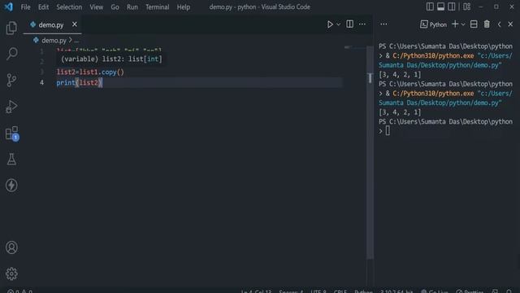Screen dimensions: 520x293
Task: Close the terminal panel
Action: (510, 24)
